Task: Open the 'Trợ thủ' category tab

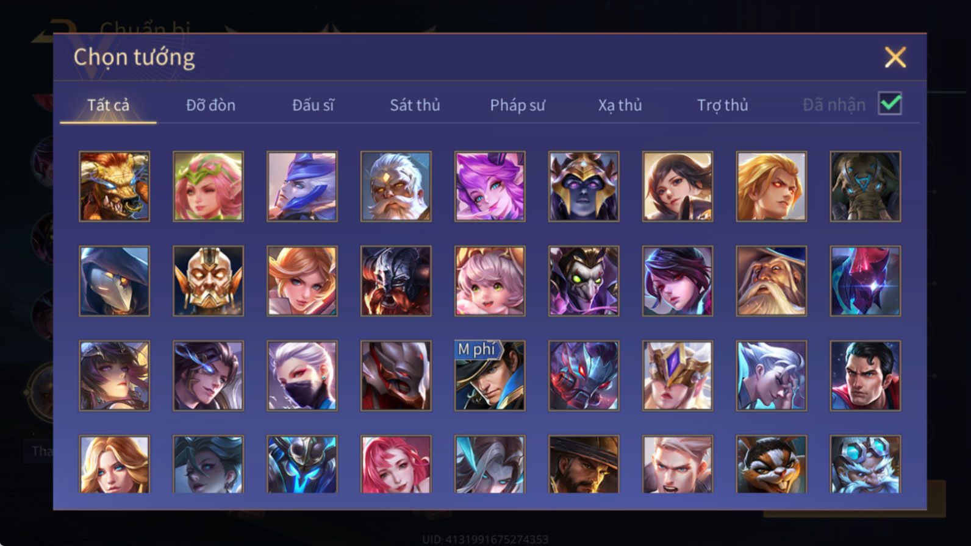Action: click(722, 105)
